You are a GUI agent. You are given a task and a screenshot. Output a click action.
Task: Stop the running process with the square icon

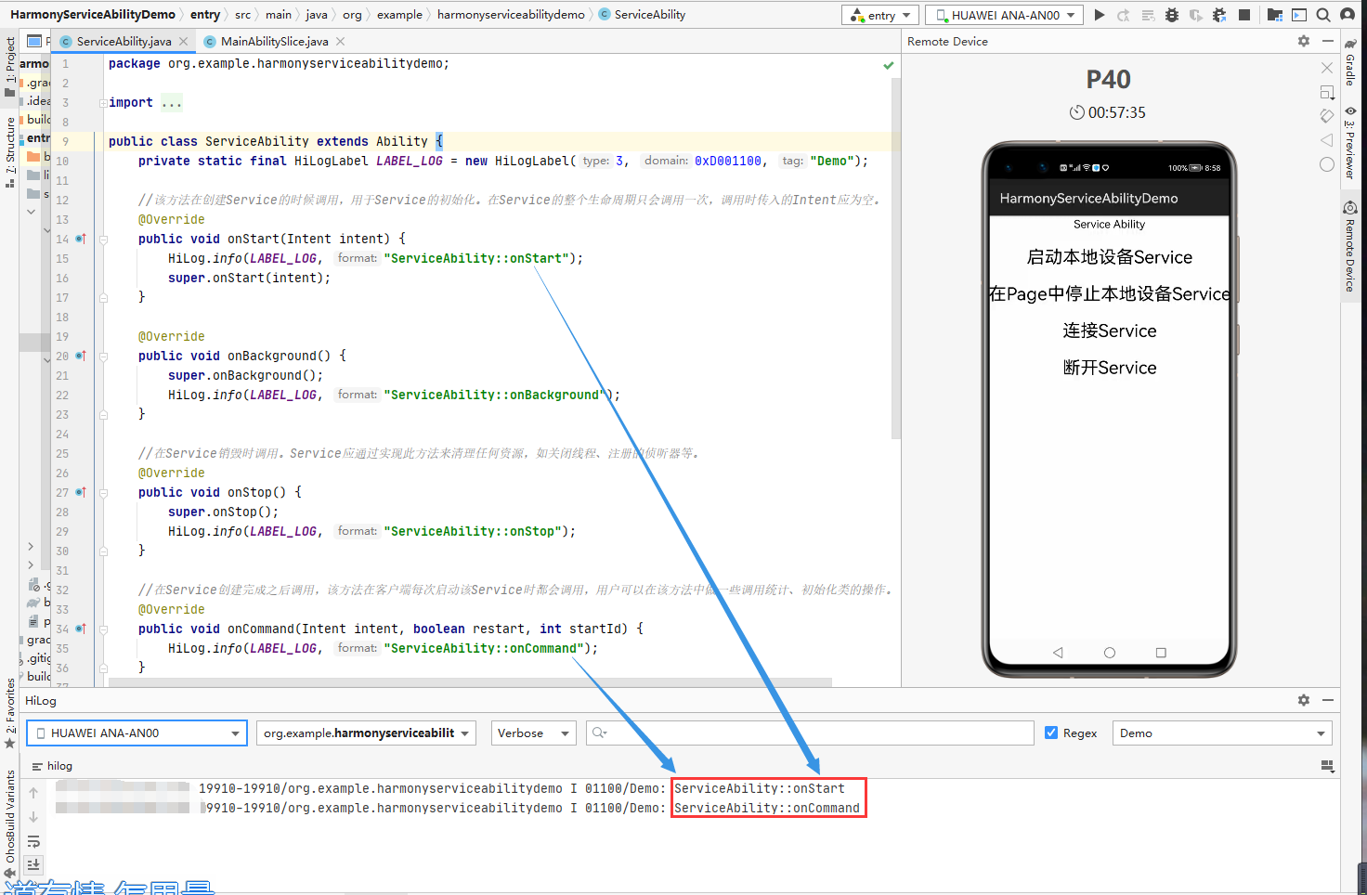point(1244,15)
